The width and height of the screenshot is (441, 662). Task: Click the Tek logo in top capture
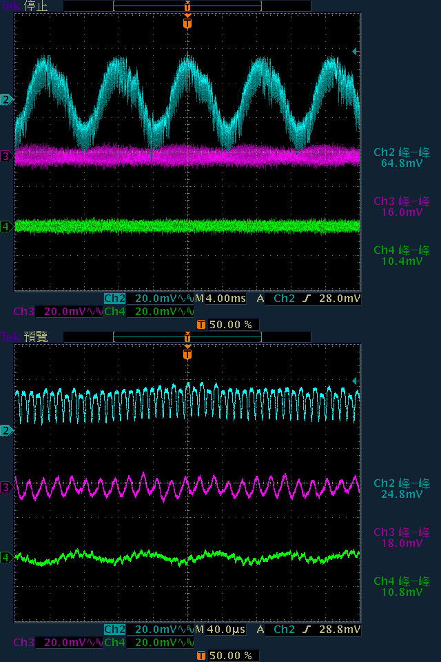tap(11, 6)
